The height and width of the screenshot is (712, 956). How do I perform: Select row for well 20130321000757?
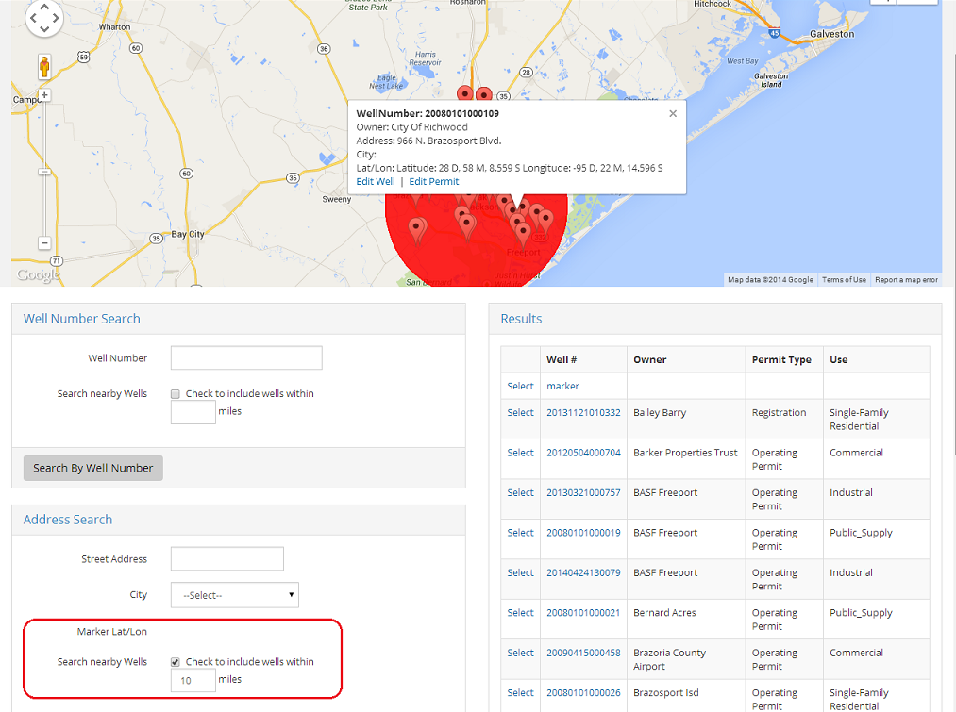tap(520, 492)
